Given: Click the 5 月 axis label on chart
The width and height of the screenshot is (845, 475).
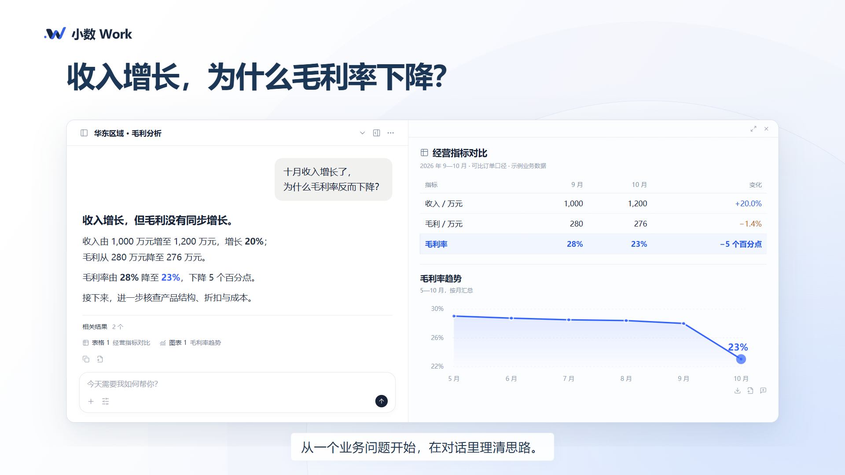Looking at the screenshot, I should tap(454, 379).
